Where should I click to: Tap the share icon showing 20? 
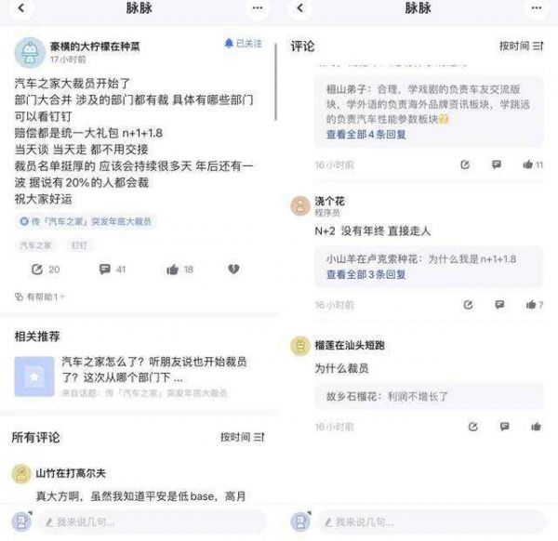[x=37, y=270]
